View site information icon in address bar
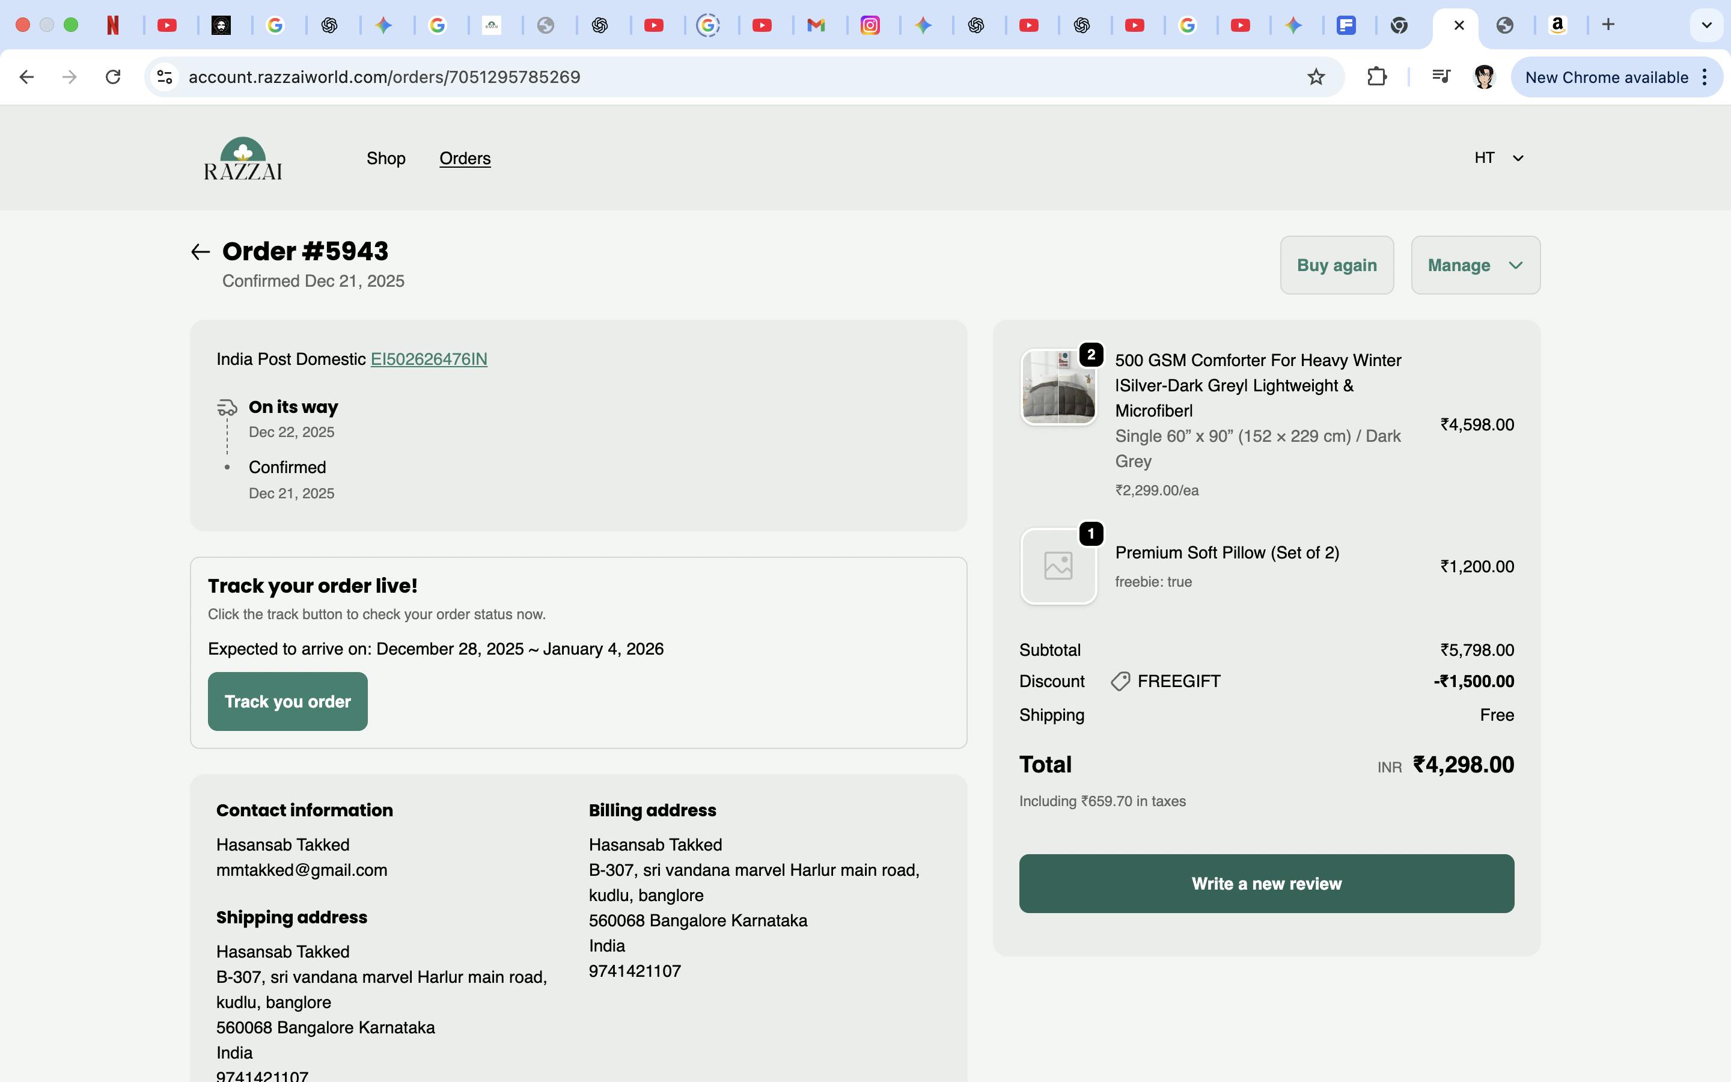 click(x=165, y=78)
